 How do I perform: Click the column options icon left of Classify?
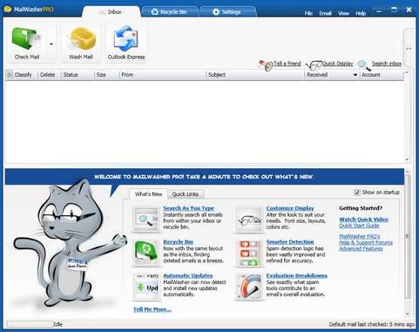tap(9, 75)
